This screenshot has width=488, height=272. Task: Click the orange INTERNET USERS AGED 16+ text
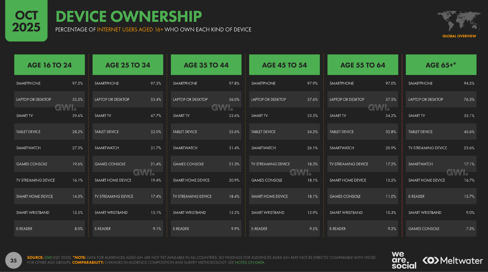pyautogui.click(x=130, y=30)
